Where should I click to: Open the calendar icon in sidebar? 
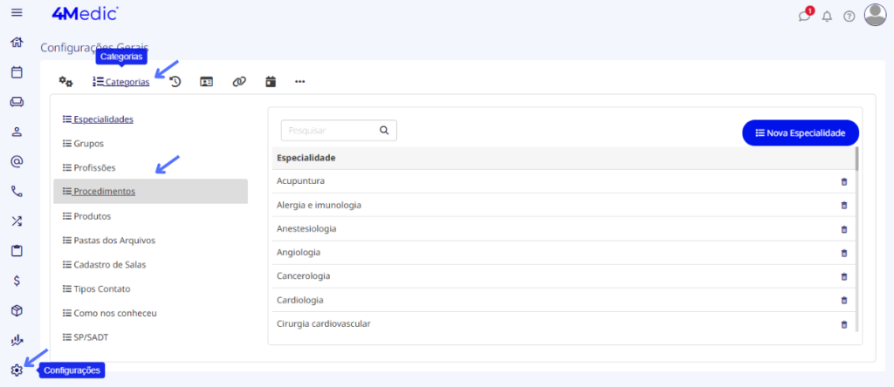point(17,72)
